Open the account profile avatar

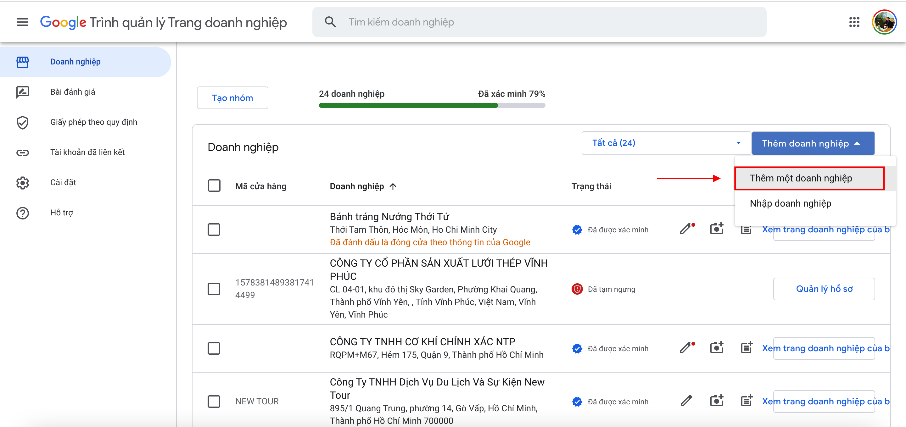884,22
